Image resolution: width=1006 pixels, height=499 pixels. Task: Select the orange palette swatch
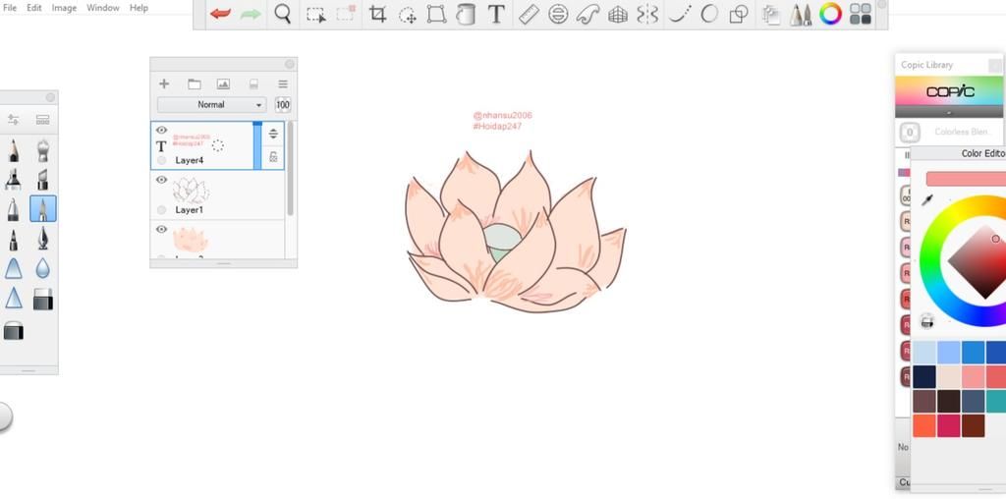[x=924, y=426]
